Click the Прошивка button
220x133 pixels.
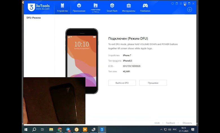click(153, 83)
